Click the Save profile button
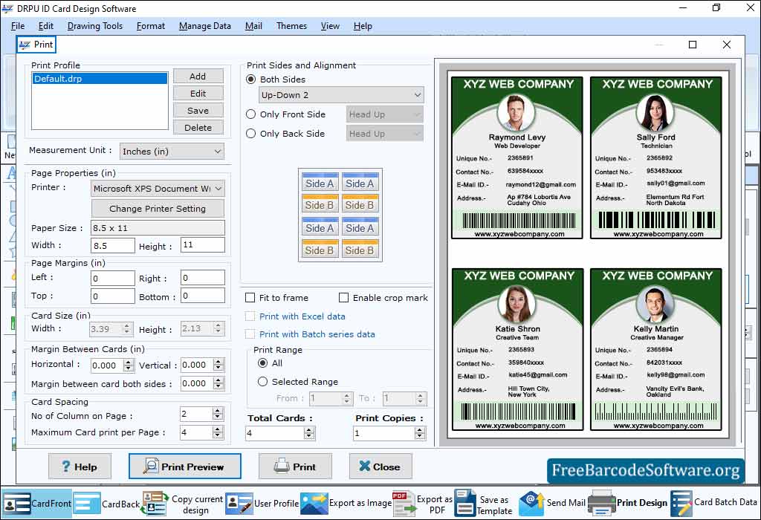The width and height of the screenshot is (761, 520). click(198, 111)
